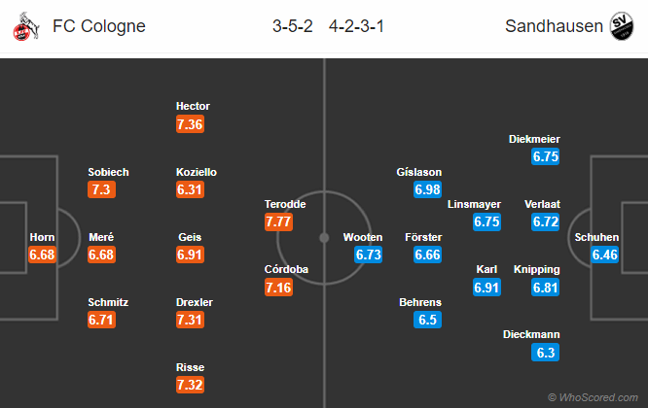Select the player name Koziello
The height and width of the screenshot is (408, 648).
coord(197,172)
